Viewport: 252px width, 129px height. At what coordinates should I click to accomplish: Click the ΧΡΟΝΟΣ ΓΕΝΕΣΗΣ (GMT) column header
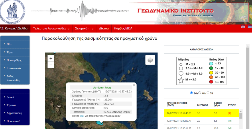[177, 104]
